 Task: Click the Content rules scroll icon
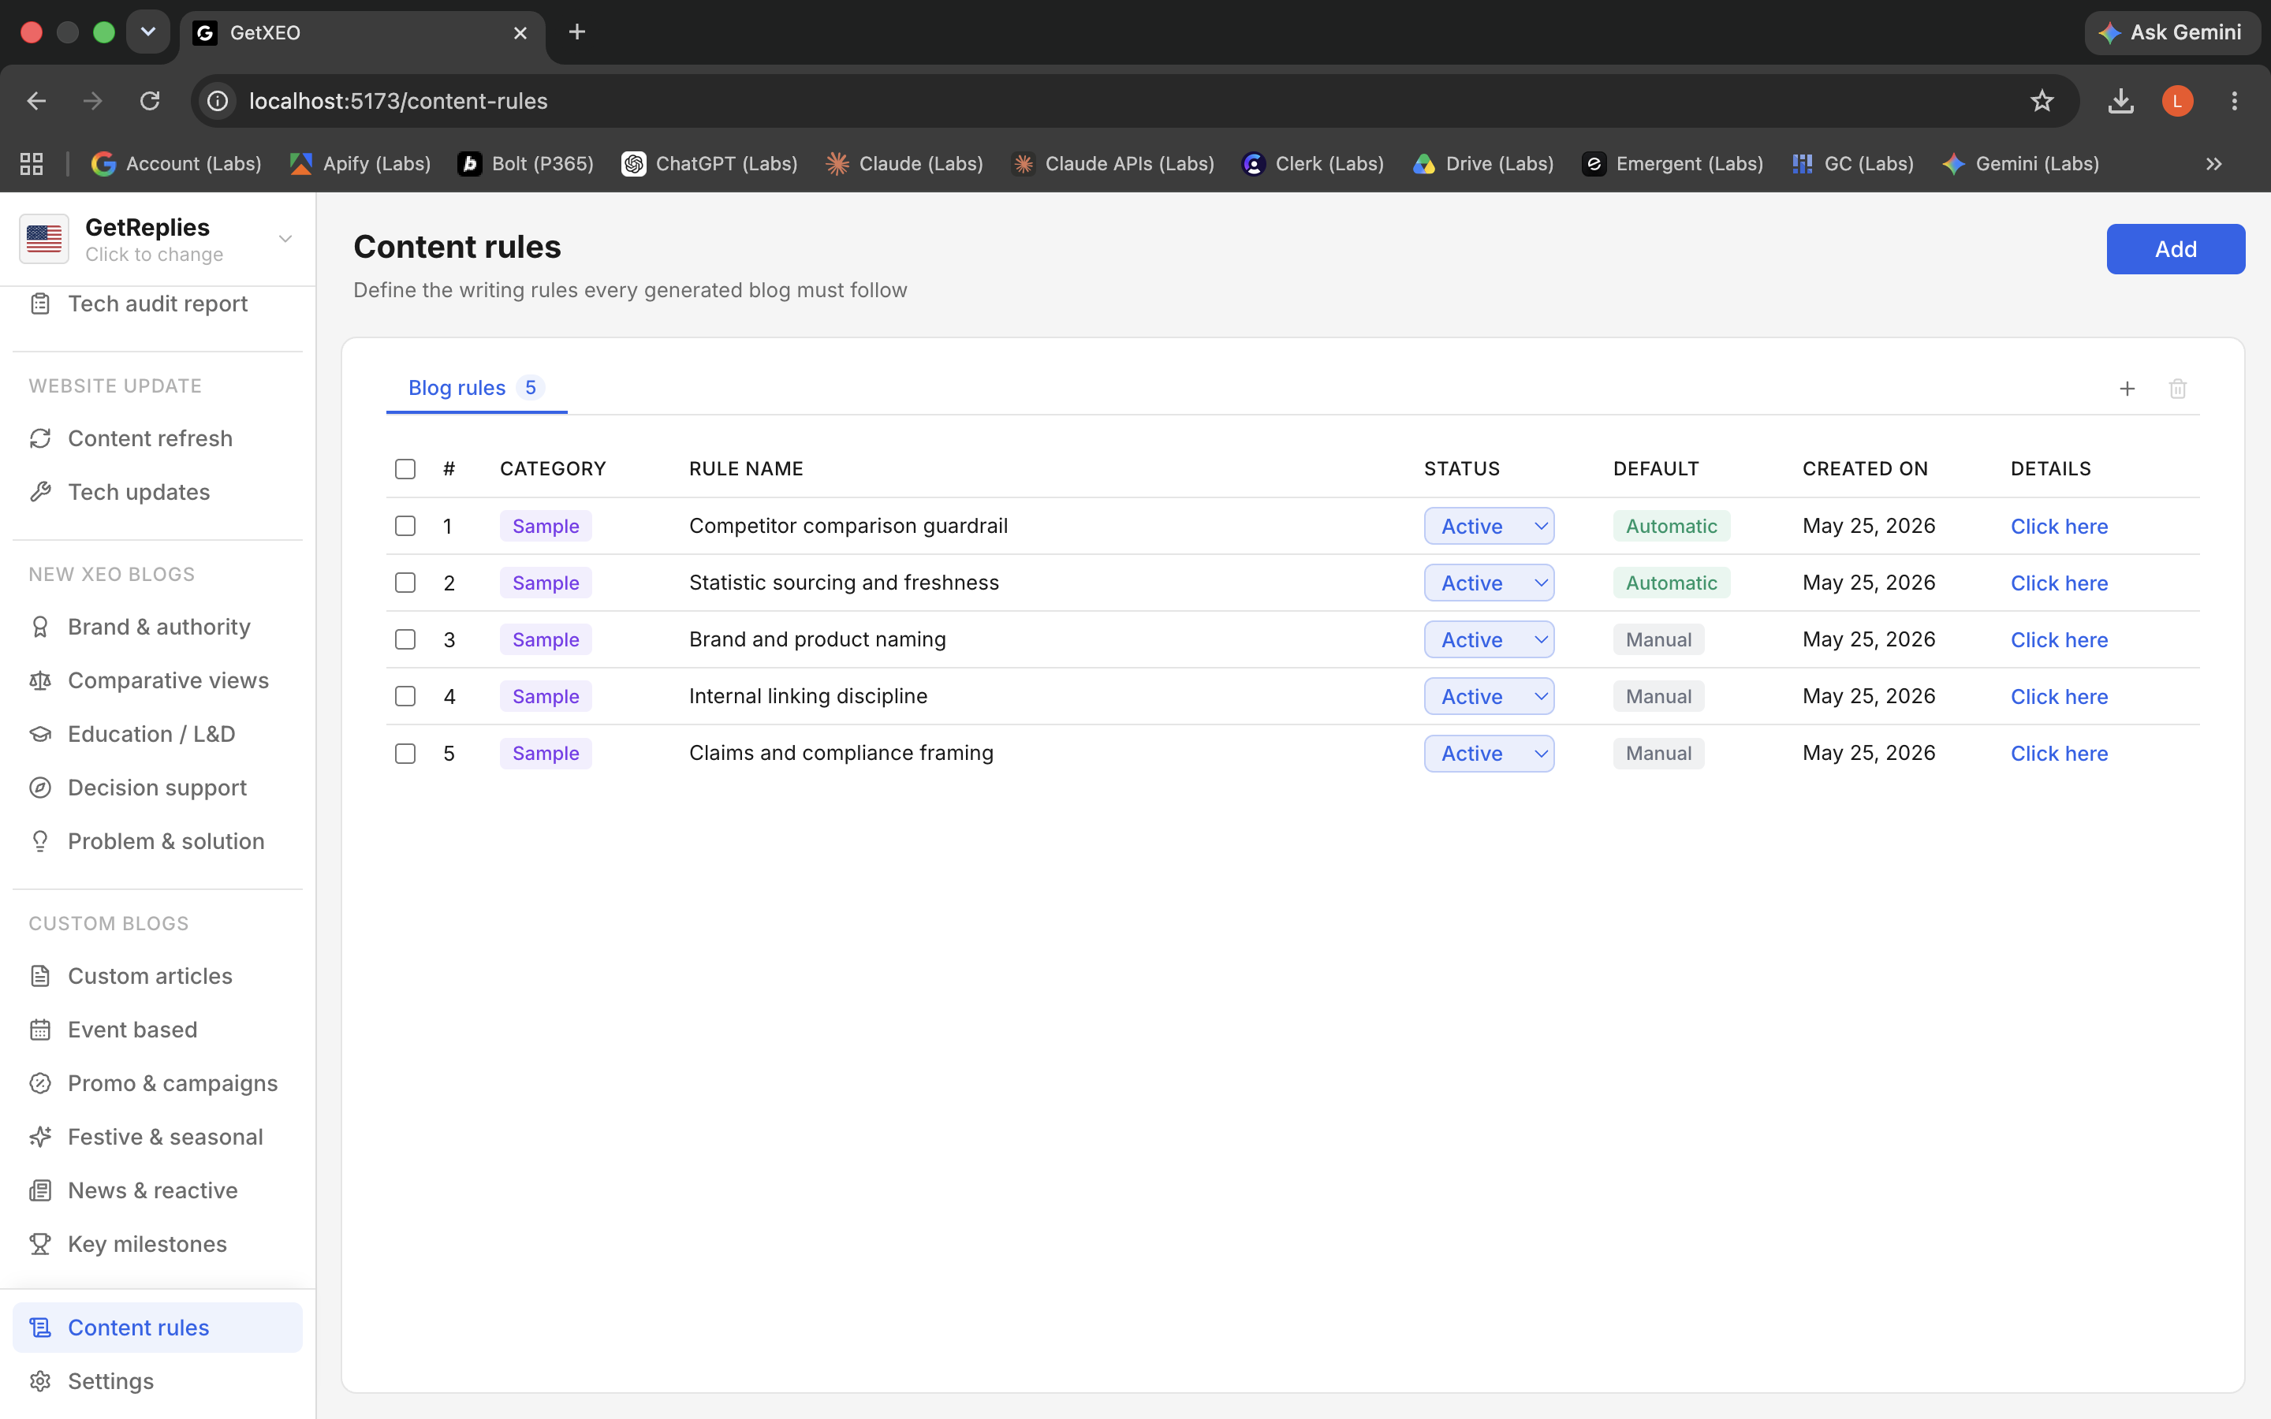pos(40,1327)
